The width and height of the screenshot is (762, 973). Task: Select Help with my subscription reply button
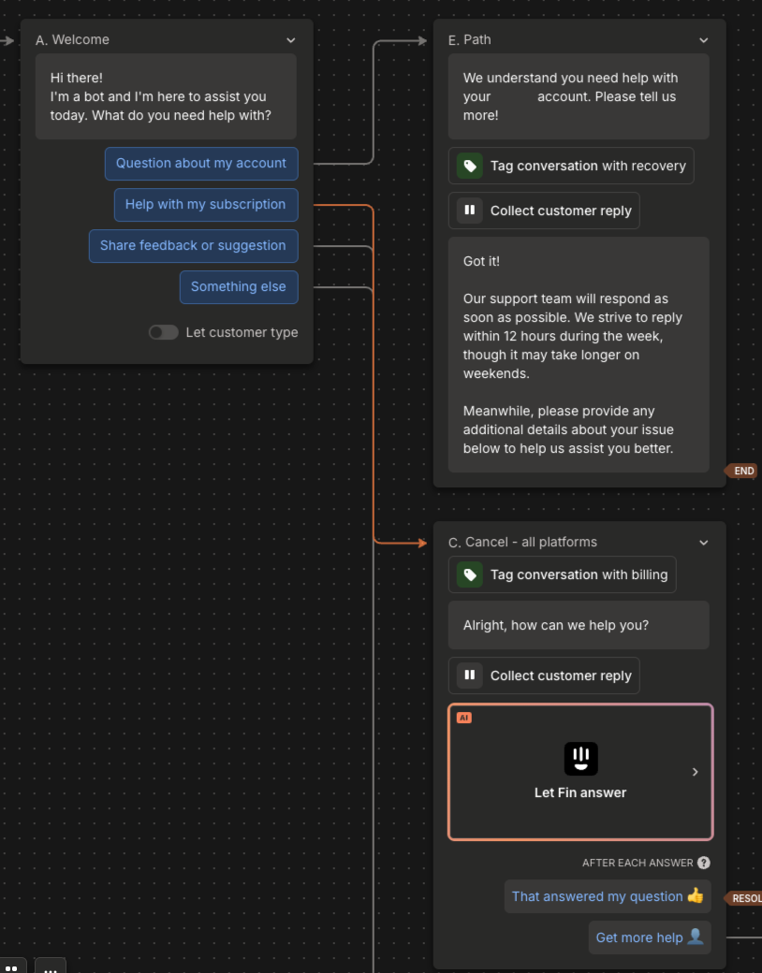(x=206, y=204)
